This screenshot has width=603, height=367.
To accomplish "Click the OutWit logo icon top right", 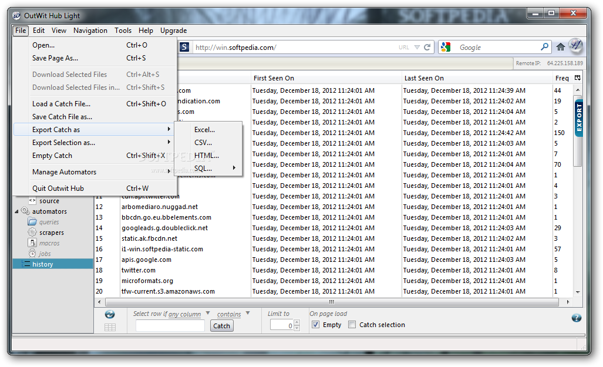I will [575, 46].
